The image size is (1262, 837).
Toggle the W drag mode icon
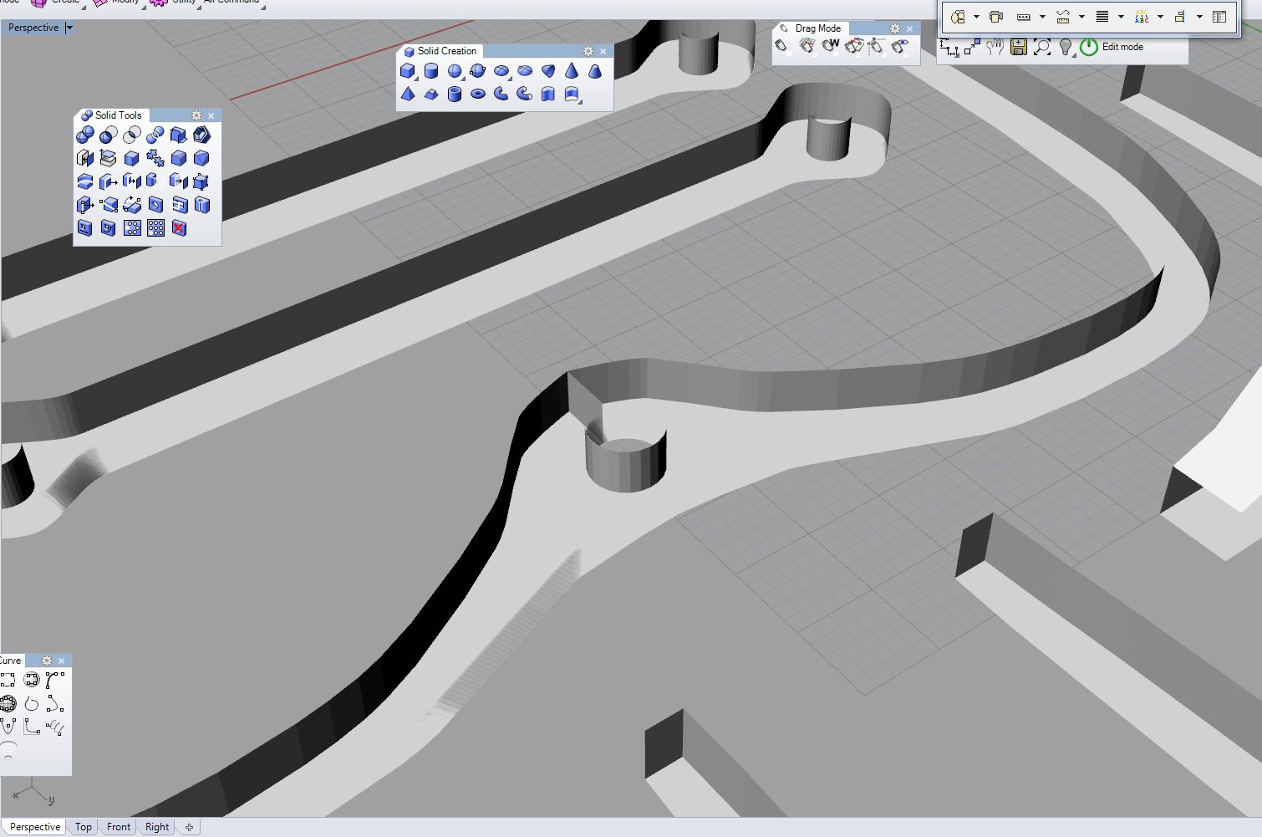(830, 46)
